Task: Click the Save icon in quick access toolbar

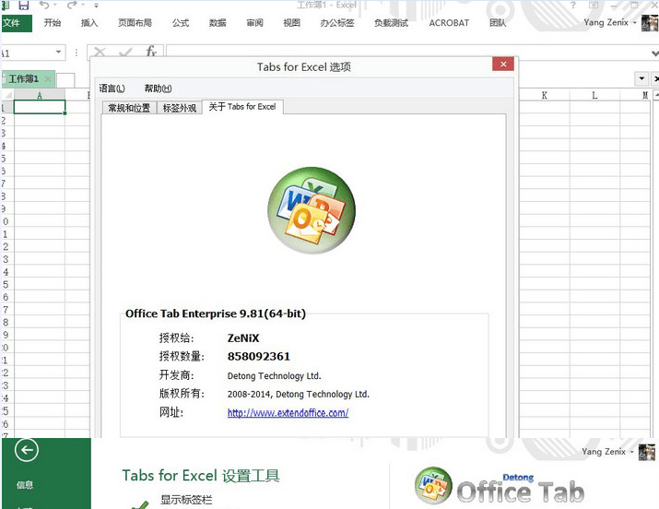Action: click(x=25, y=6)
